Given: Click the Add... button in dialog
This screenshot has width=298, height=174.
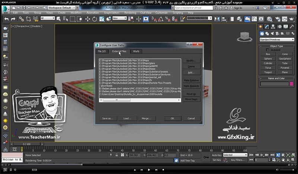Looking at the screenshot, I should [x=191, y=72].
